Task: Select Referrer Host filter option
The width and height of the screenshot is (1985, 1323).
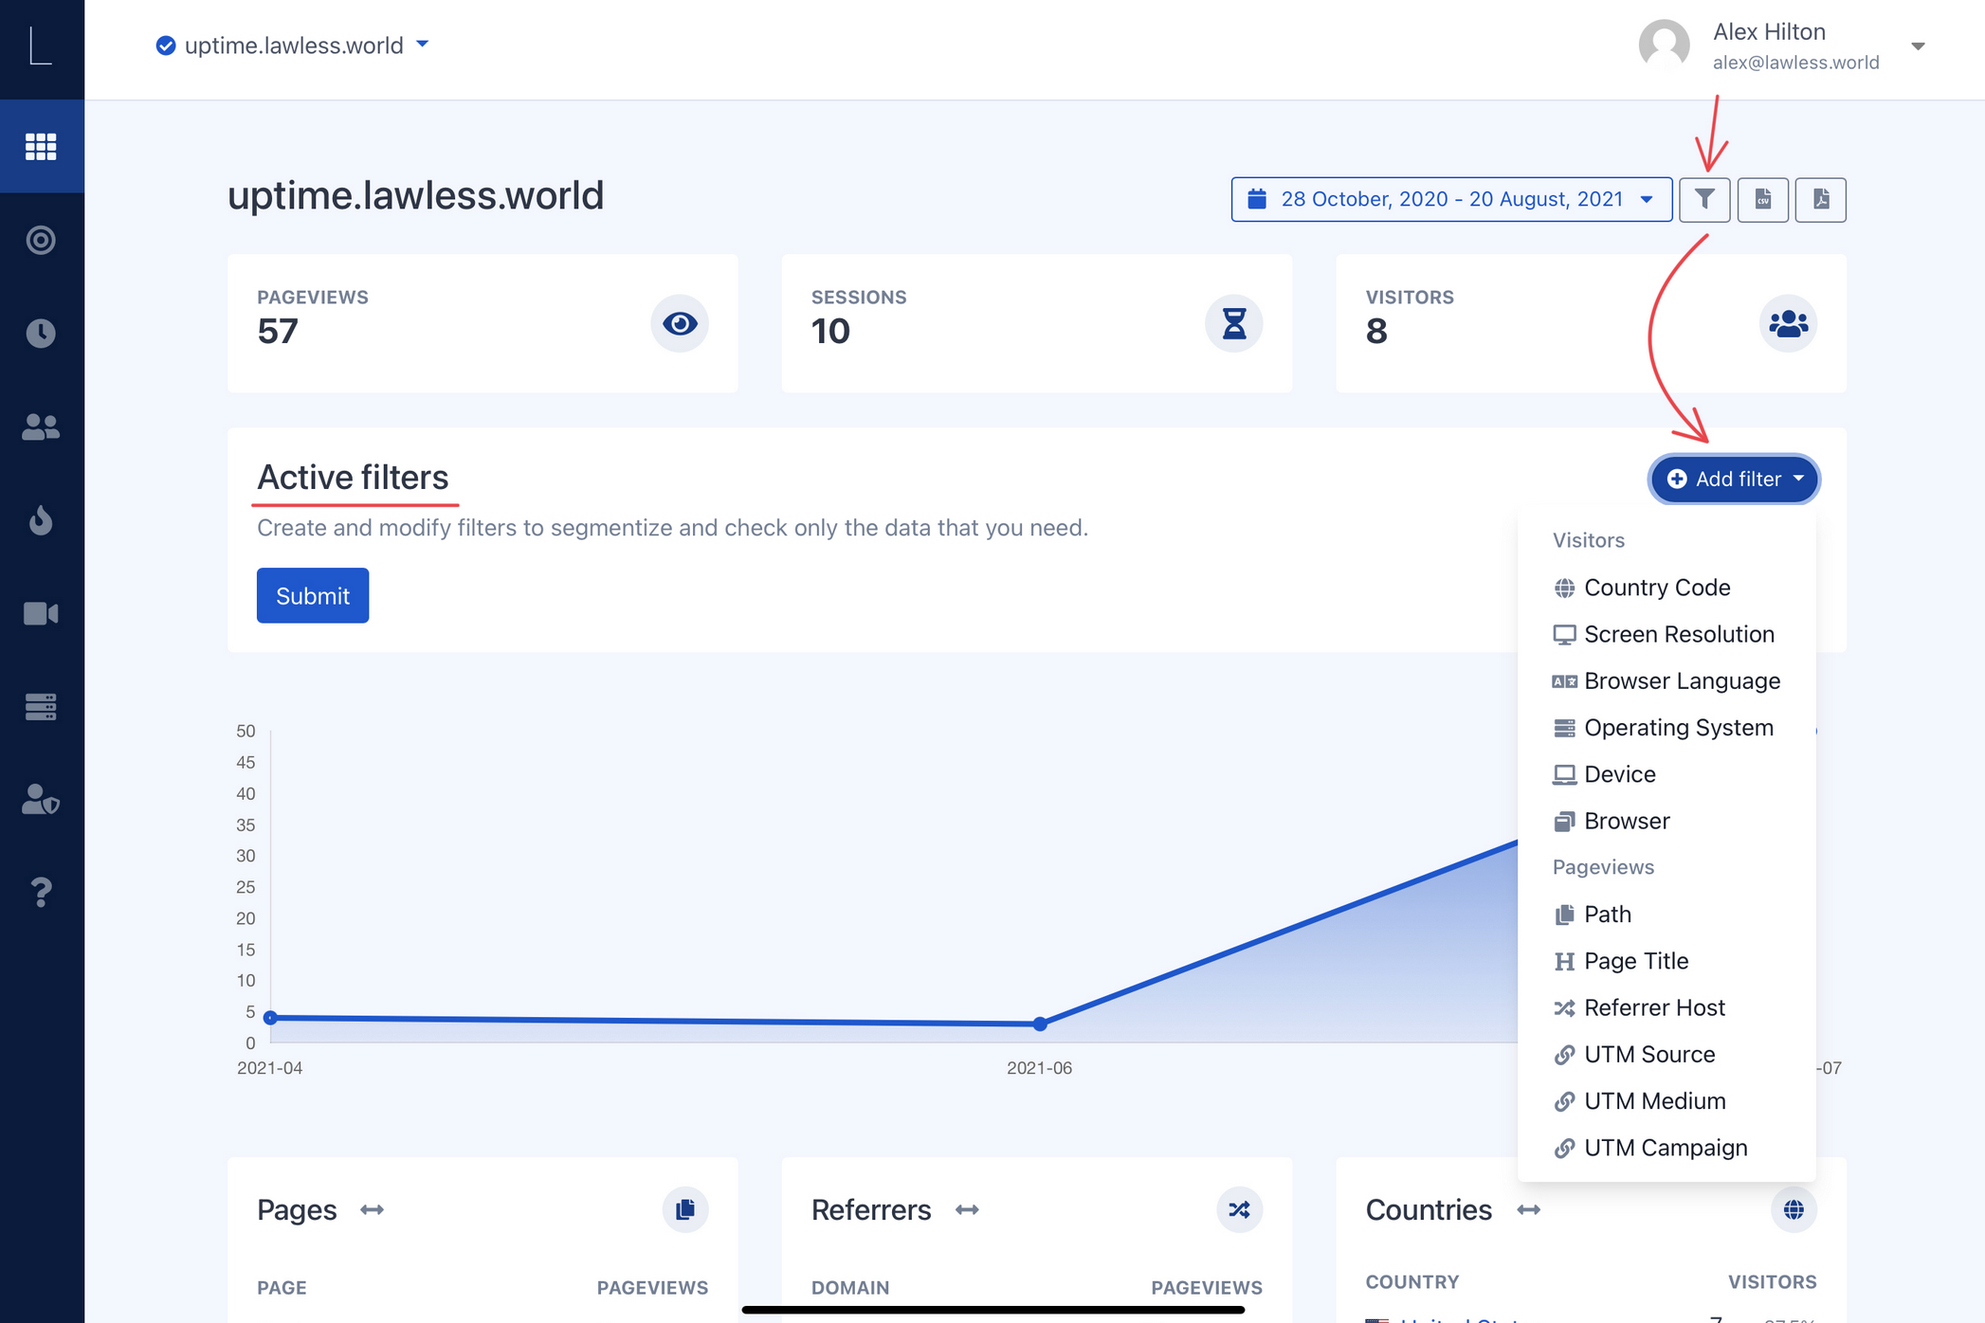Action: (1653, 1007)
